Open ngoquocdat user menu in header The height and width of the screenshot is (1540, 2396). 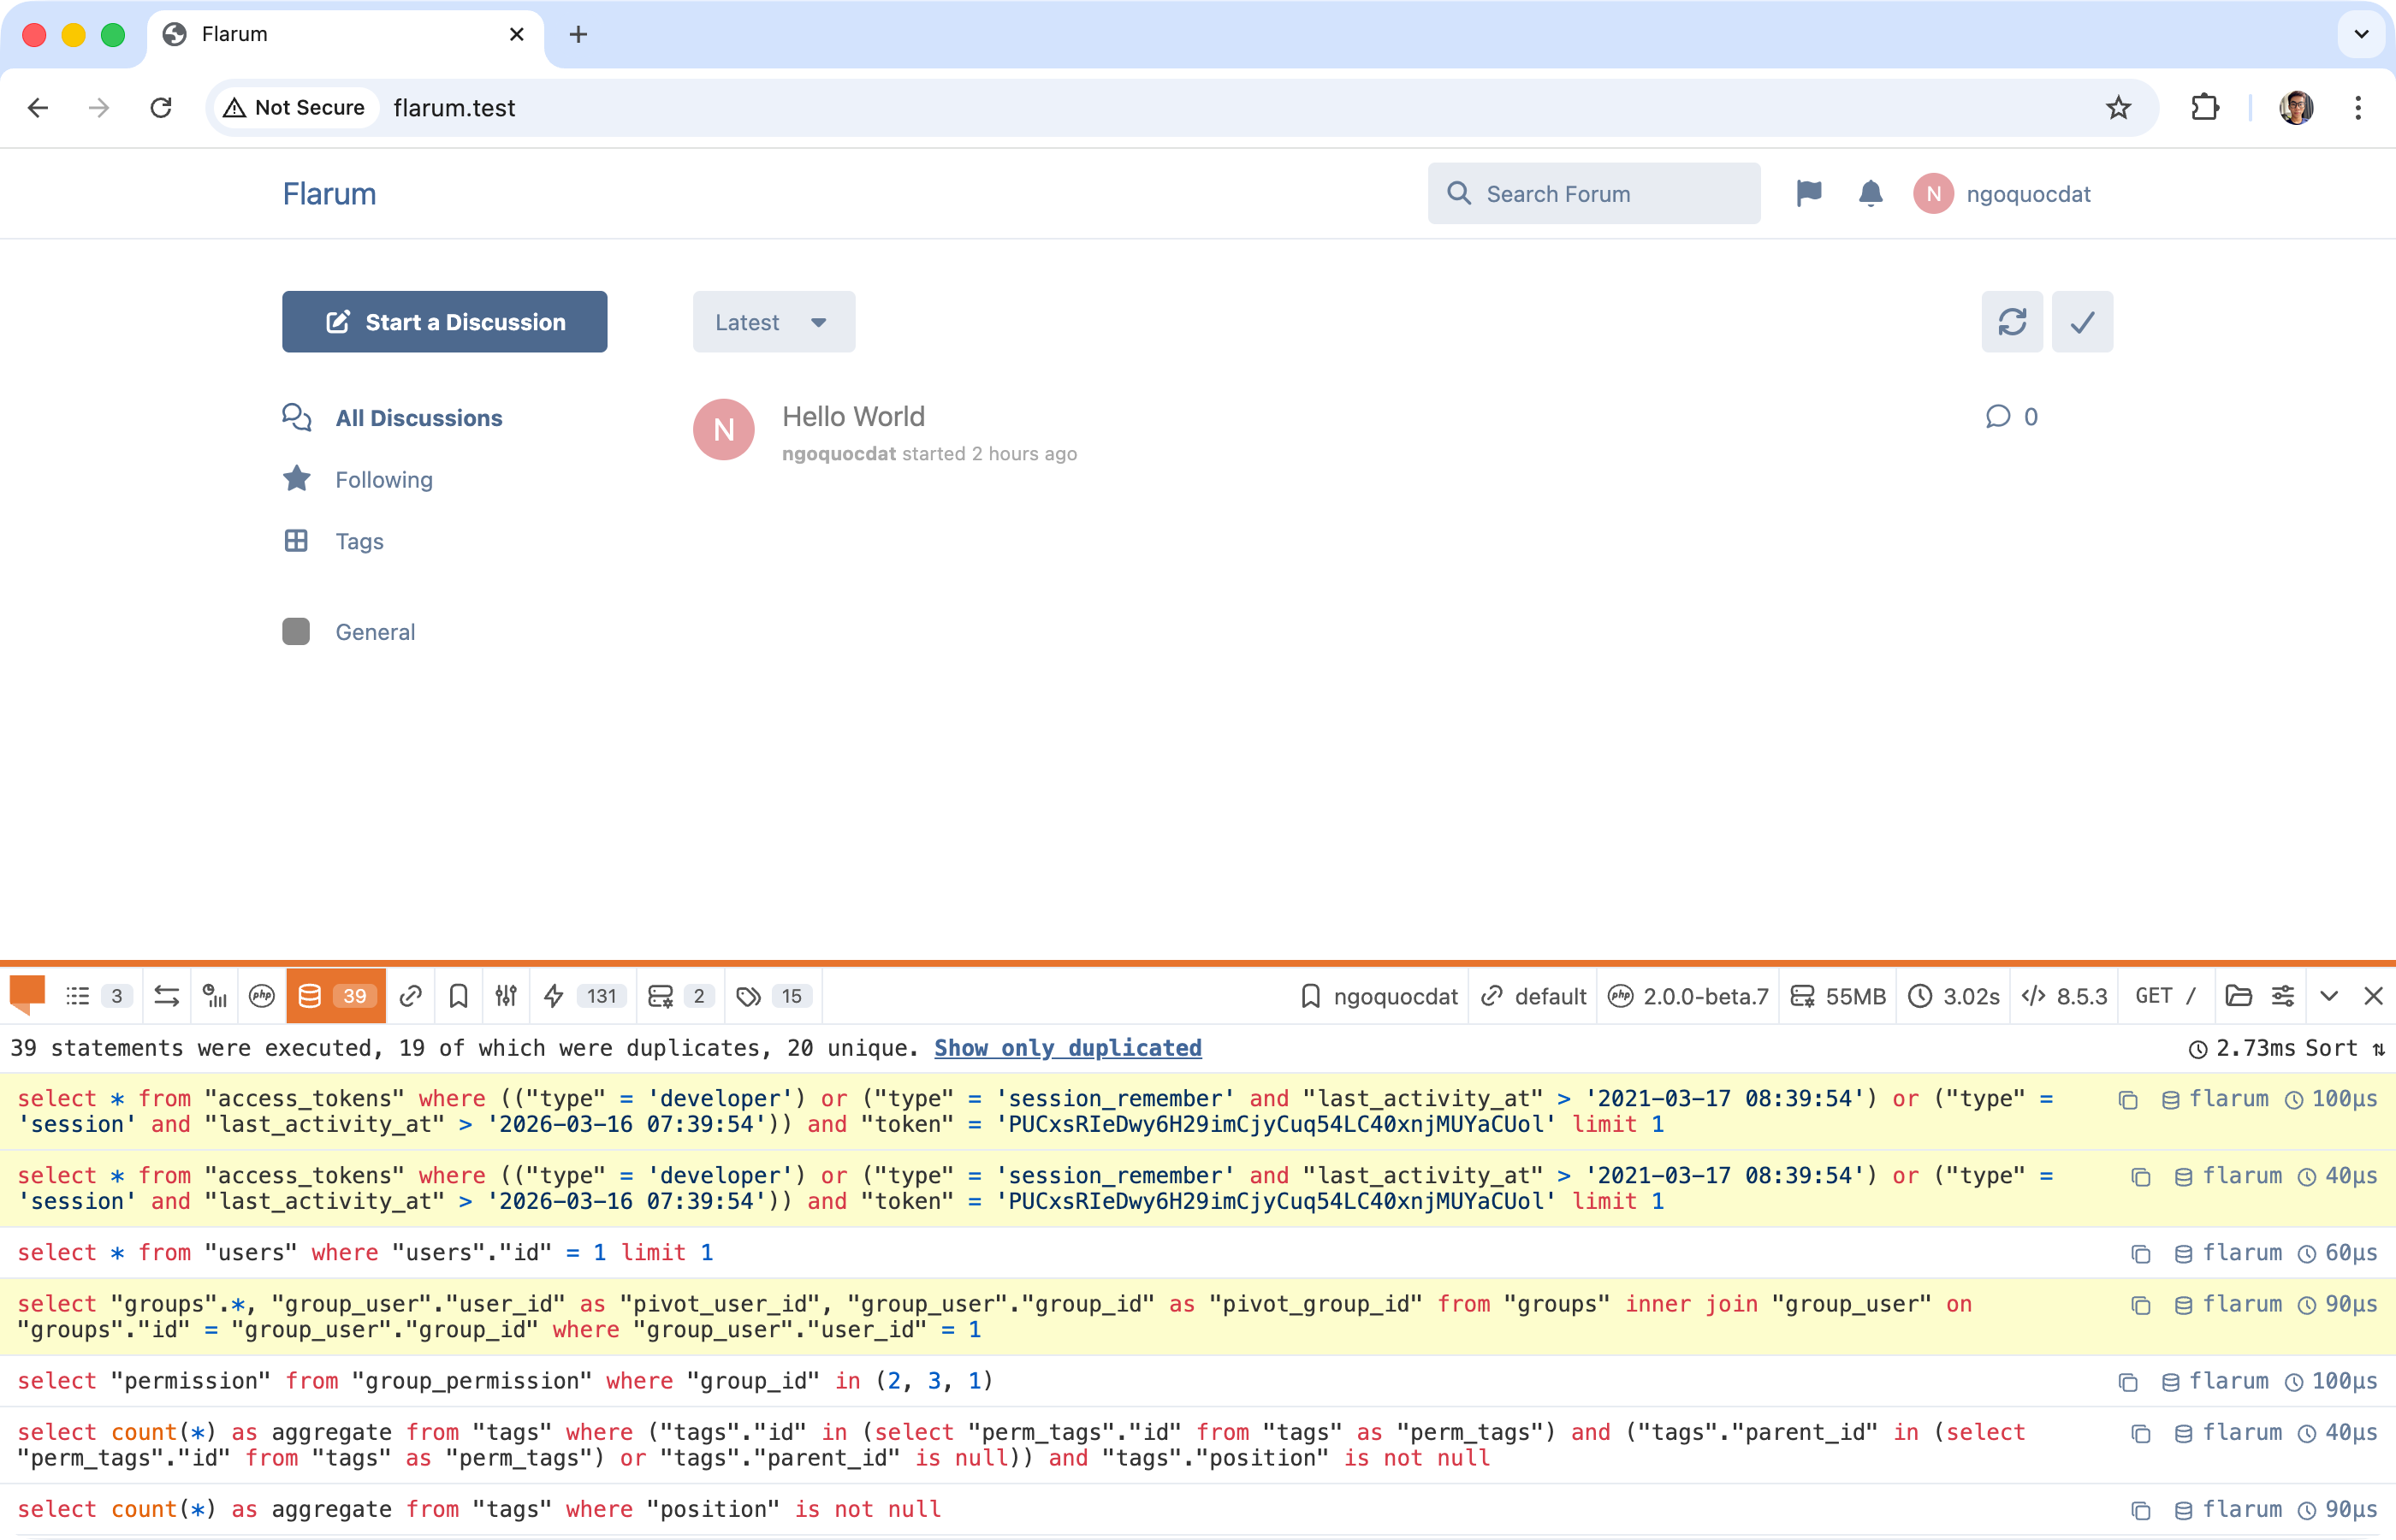[2002, 194]
